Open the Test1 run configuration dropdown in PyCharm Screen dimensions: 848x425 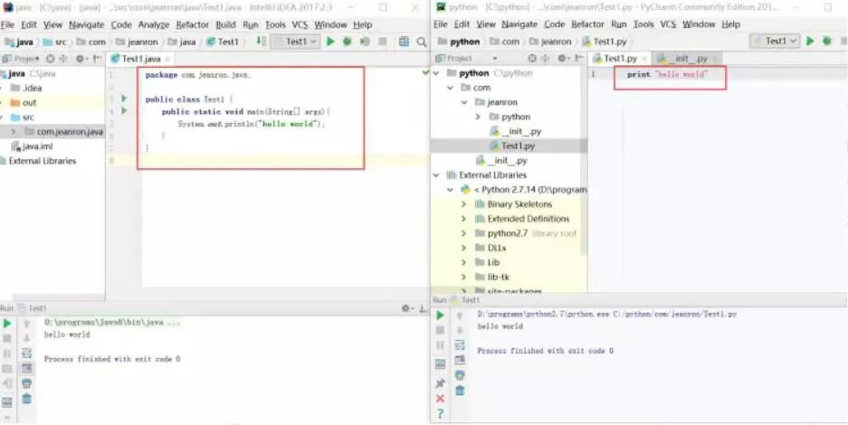(x=776, y=42)
